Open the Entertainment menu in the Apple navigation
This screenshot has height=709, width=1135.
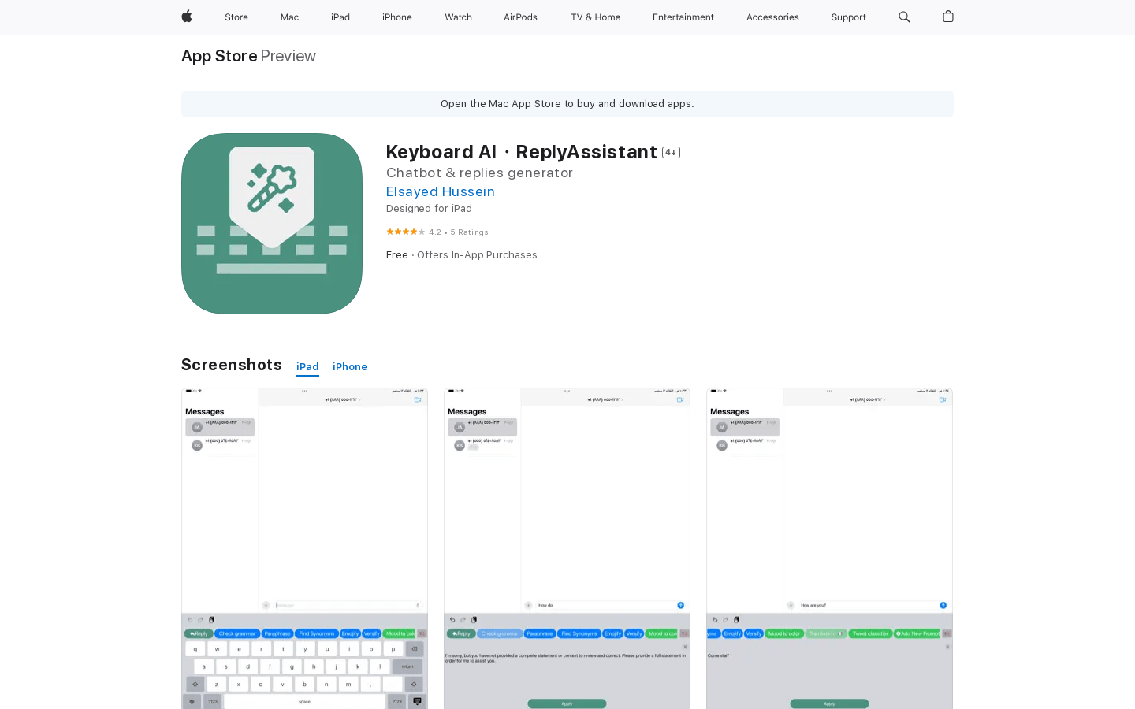point(683,17)
